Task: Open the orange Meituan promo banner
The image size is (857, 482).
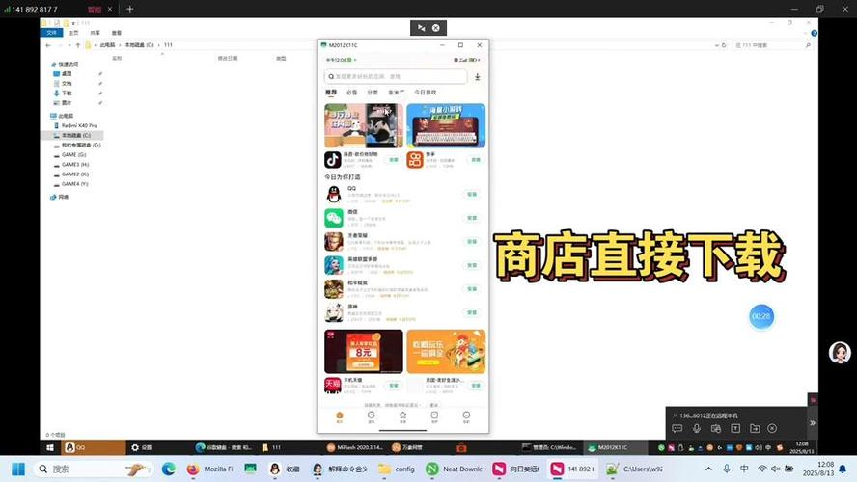Action: pyautogui.click(x=446, y=352)
